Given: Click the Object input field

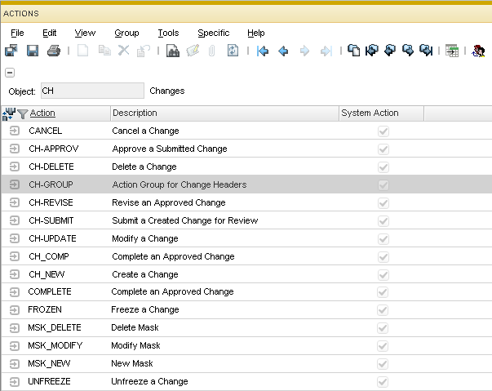Looking at the screenshot, I should 91,91.
